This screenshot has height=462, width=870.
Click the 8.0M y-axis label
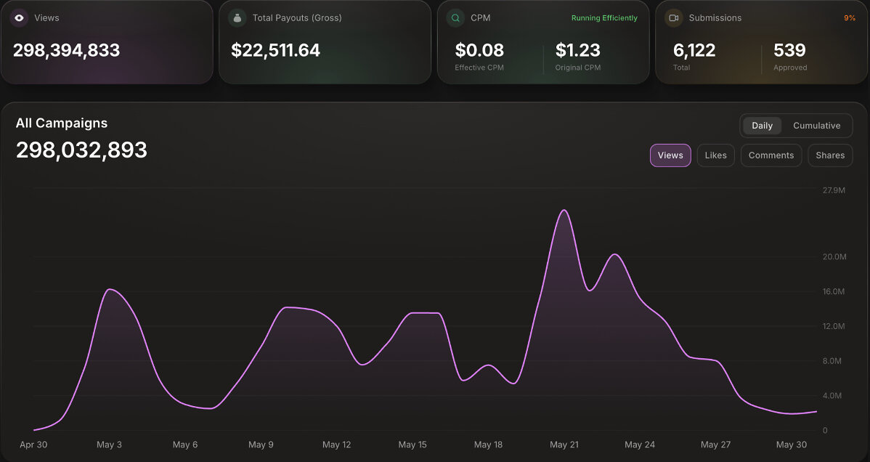point(832,361)
